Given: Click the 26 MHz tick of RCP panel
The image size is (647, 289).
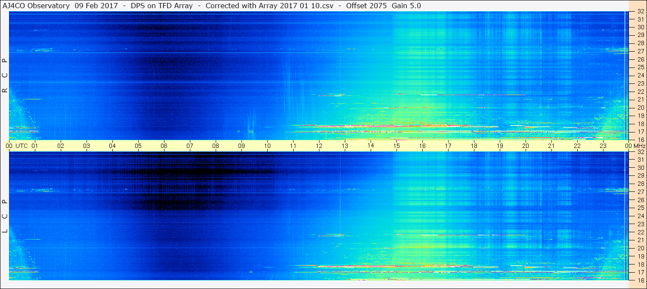Looking at the screenshot, I should point(640,59).
